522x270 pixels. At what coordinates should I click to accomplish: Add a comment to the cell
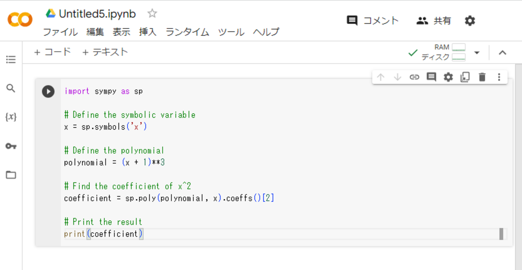pos(431,77)
